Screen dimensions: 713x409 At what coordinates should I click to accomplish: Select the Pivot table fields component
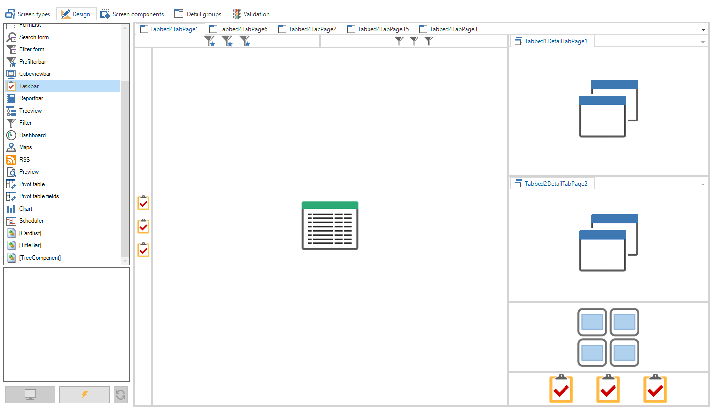pyautogui.click(x=62, y=196)
